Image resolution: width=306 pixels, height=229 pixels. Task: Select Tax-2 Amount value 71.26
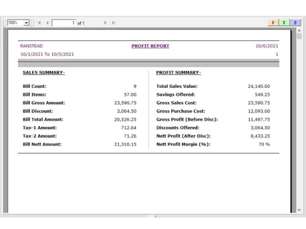tap(130, 136)
